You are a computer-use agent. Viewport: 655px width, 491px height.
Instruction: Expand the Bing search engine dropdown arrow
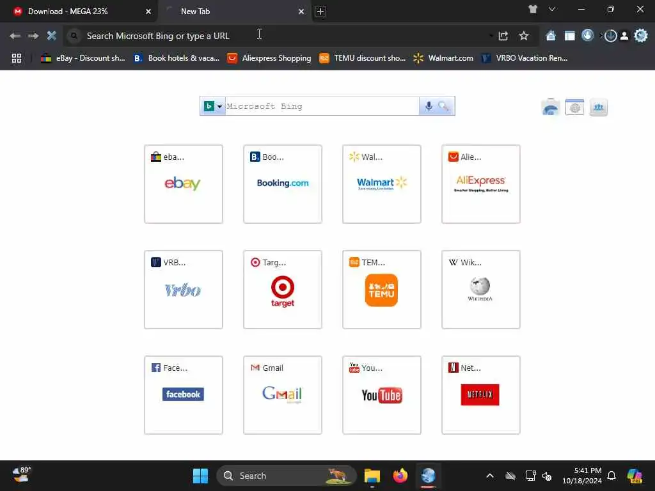(219, 107)
